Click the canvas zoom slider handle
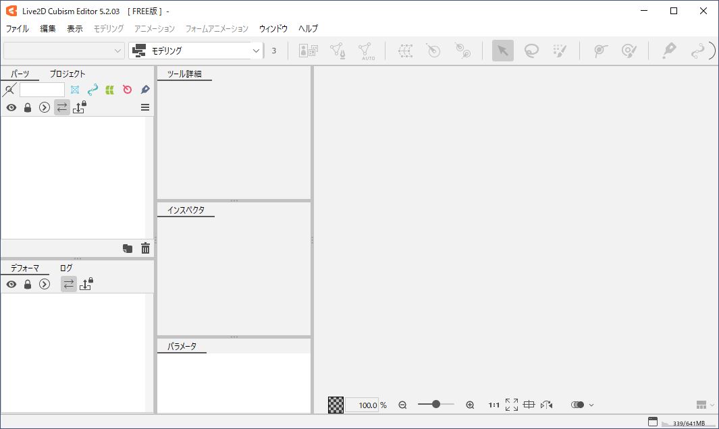This screenshot has width=719, height=429. [436, 404]
